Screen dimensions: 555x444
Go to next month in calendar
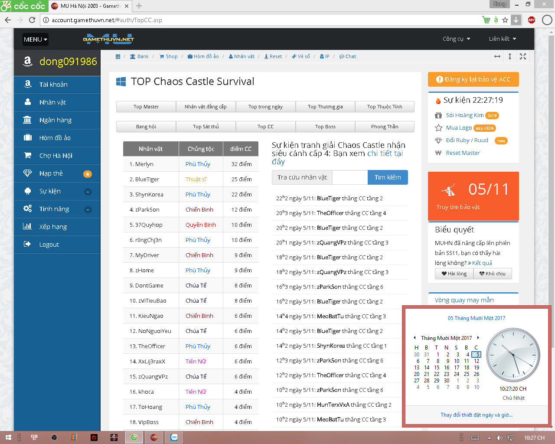pyautogui.click(x=478, y=337)
